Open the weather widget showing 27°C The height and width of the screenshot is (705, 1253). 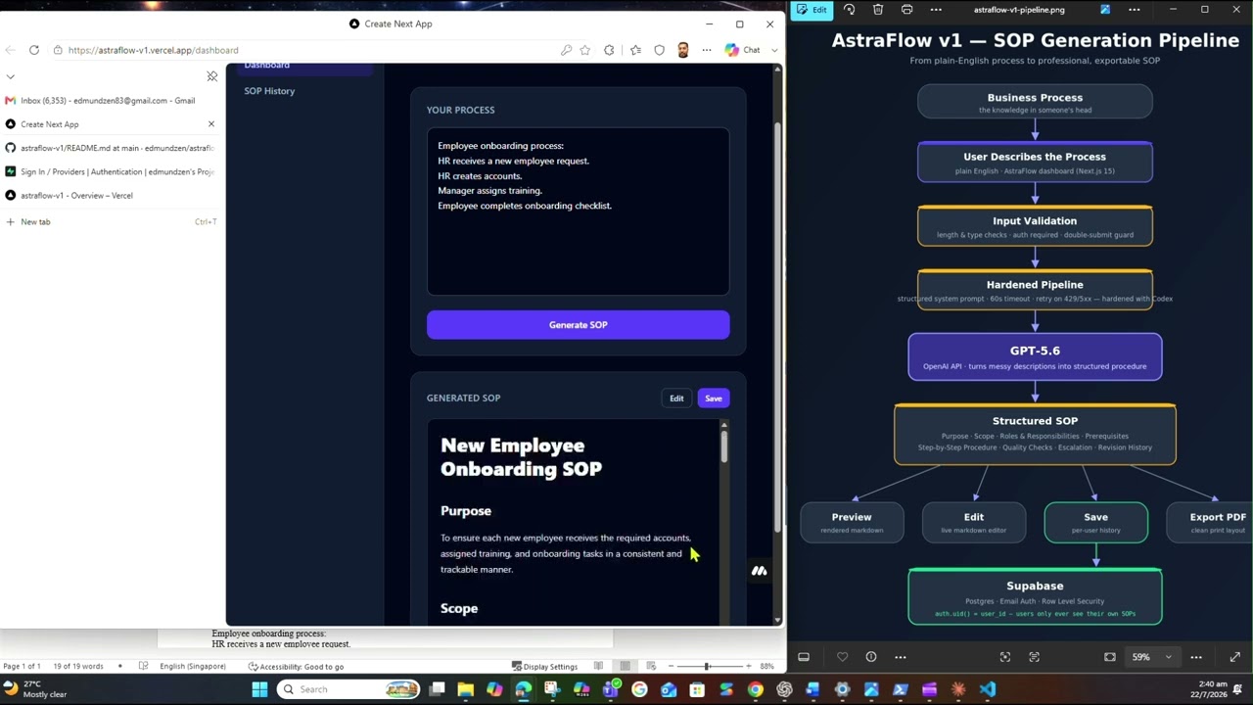(x=37, y=689)
